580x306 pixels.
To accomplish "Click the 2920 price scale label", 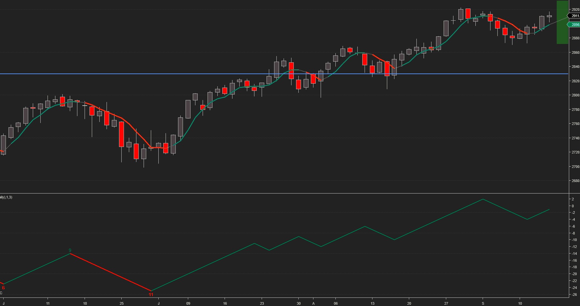I will pos(575,10).
